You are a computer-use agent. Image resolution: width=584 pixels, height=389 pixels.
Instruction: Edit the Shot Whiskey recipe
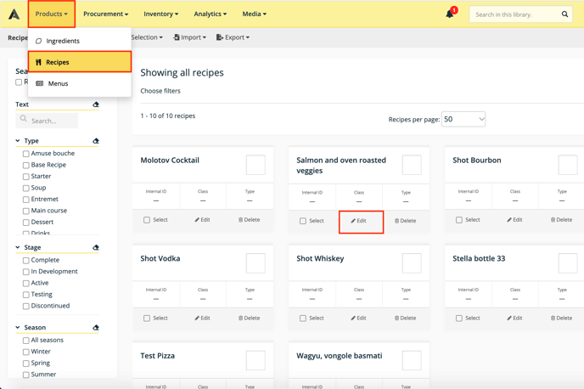click(x=359, y=319)
